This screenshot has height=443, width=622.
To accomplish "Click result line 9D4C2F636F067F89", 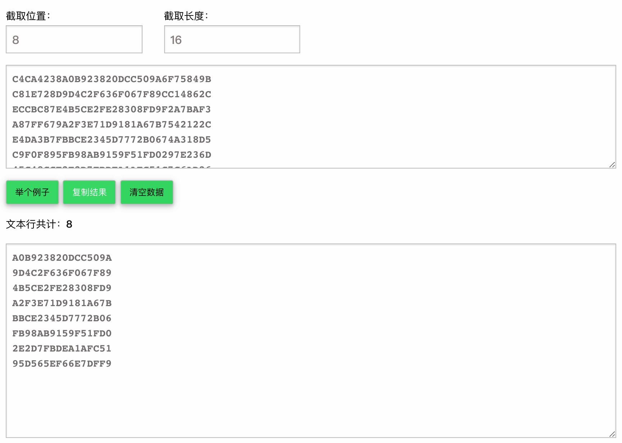I will [62, 273].
